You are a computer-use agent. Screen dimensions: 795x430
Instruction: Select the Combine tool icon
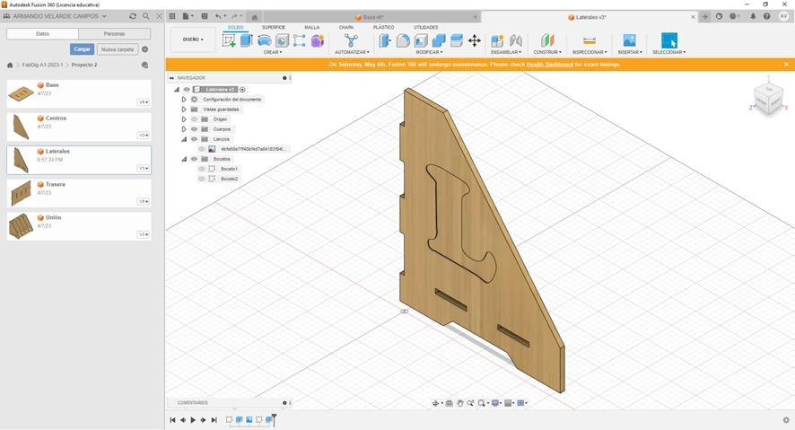tap(439, 40)
